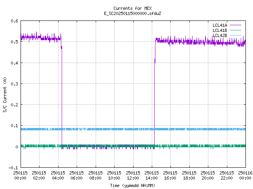This screenshot has height=189, width=253.
Task: Click the LCL41B legend label
Action: coord(220,30)
